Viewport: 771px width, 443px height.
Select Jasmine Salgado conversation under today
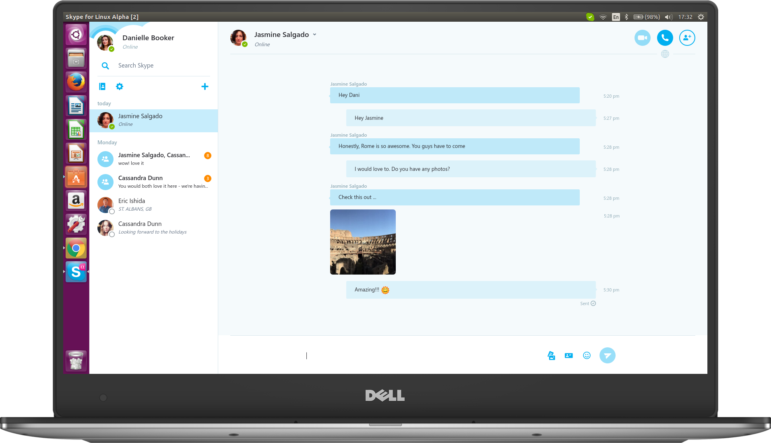pos(153,121)
